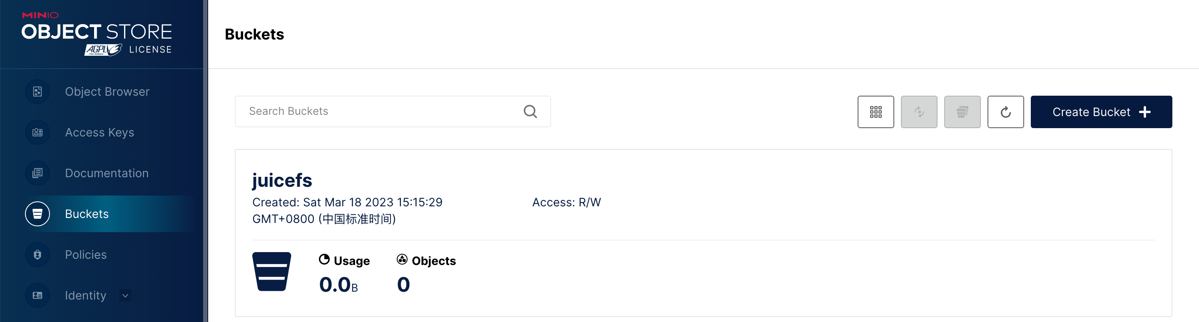Go to Policies in the sidebar
This screenshot has width=1199, height=322.
coord(86,255)
